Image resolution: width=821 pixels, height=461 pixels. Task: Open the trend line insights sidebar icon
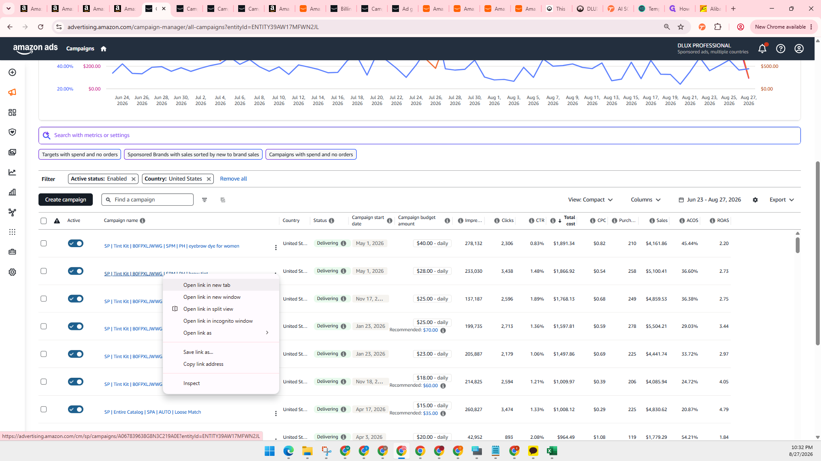tap(12, 172)
